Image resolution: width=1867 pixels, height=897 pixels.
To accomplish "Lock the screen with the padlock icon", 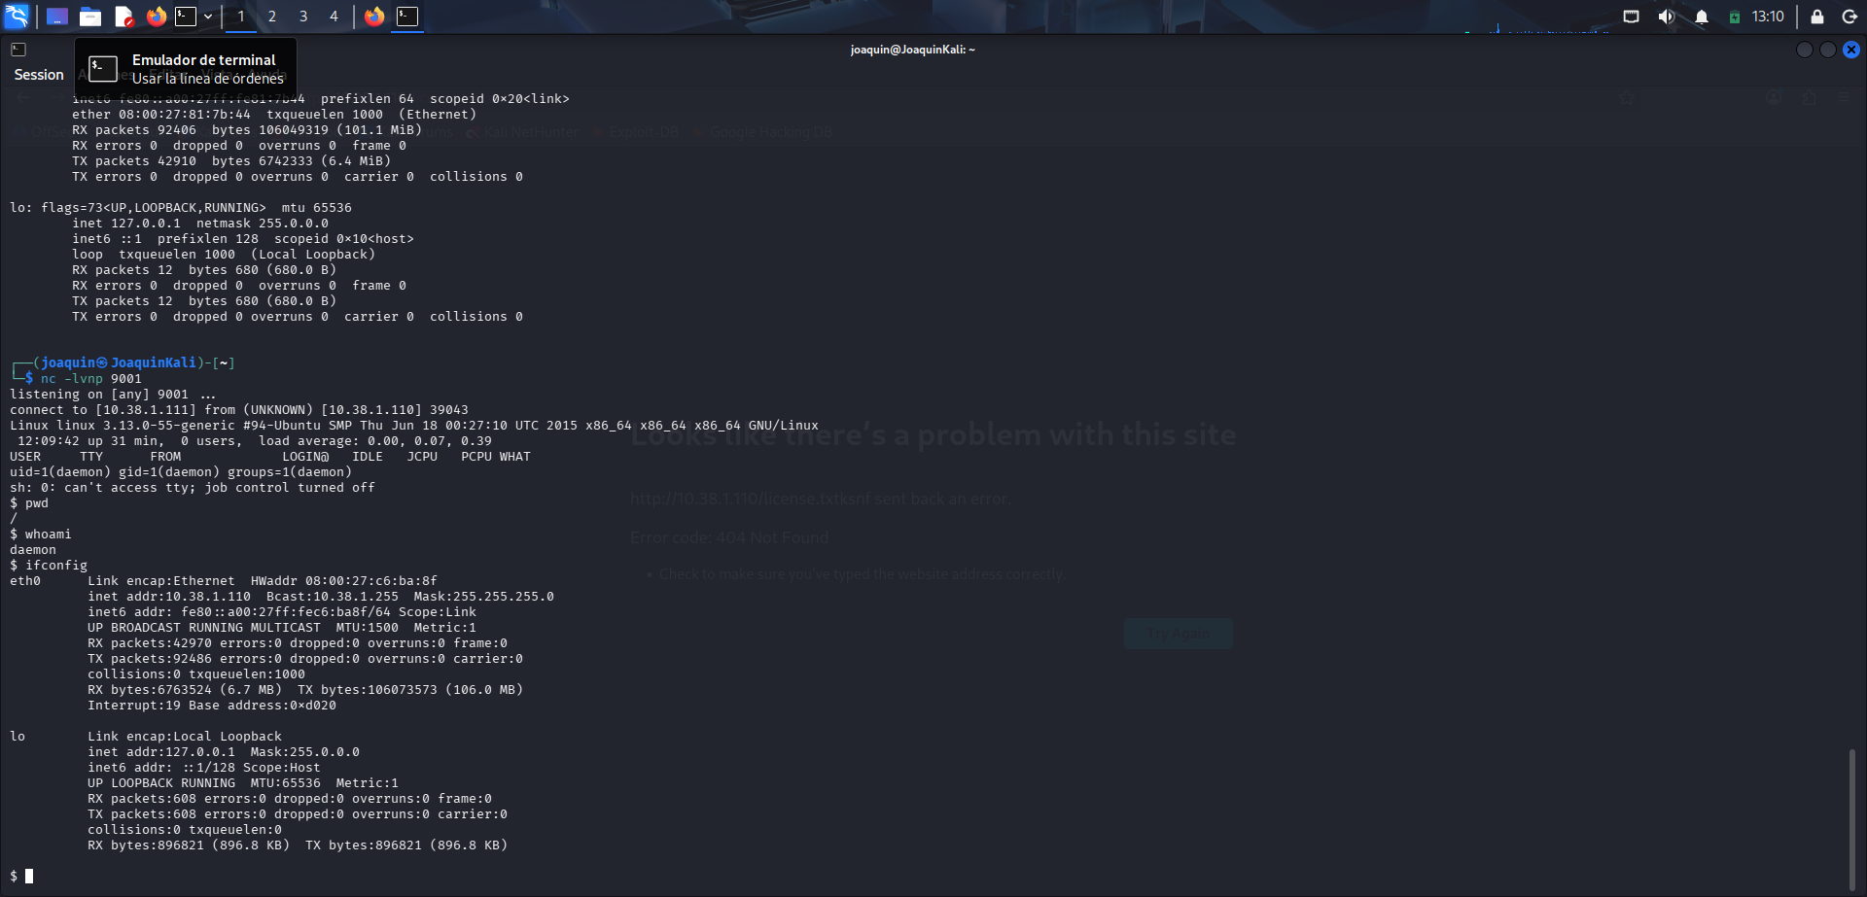I will point(1817,16).
